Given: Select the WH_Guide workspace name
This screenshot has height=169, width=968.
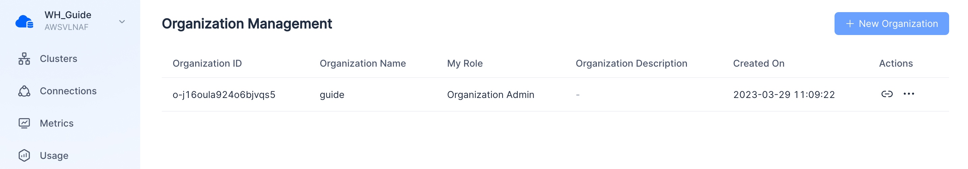Looking at the screenshot, I should pos(68,15).
